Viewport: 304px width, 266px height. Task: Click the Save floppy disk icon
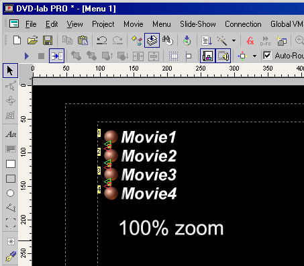click(48, 40)
